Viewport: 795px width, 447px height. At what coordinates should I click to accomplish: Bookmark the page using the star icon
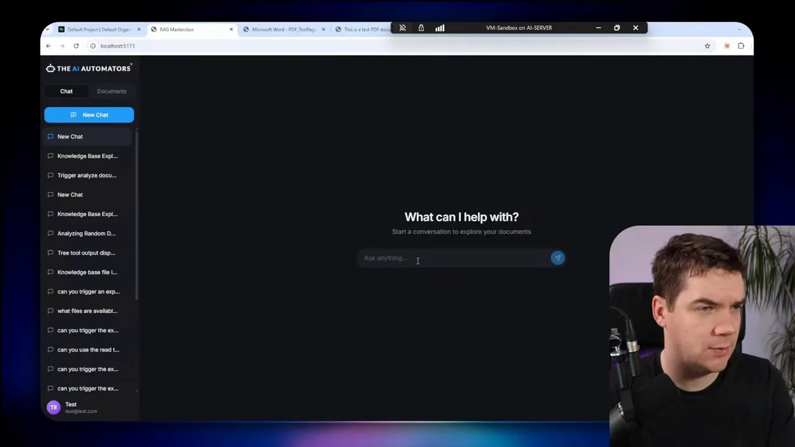click(x=707, y=45)
